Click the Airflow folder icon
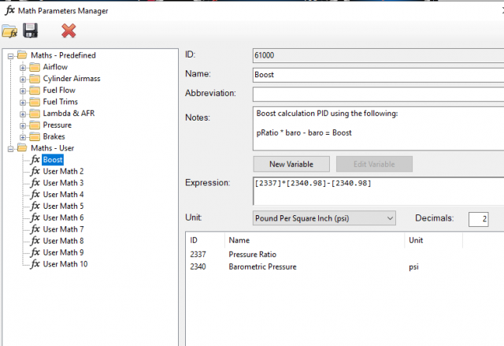 point(34,67)
